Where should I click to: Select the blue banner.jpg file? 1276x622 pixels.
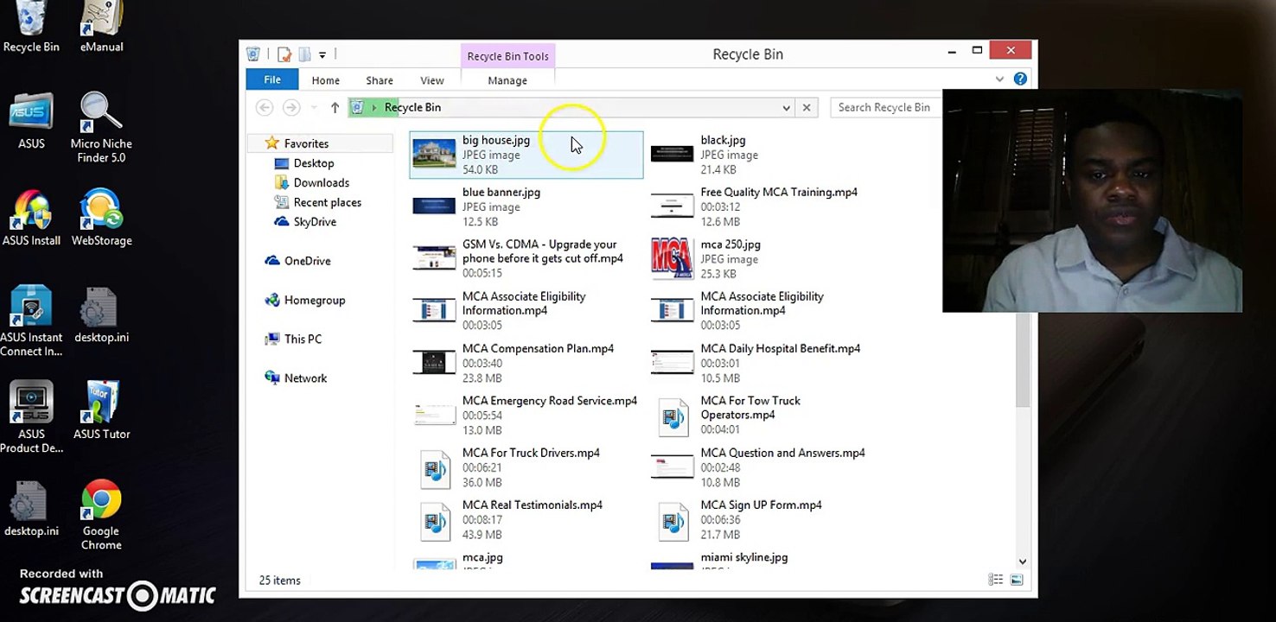coord(526,206)
